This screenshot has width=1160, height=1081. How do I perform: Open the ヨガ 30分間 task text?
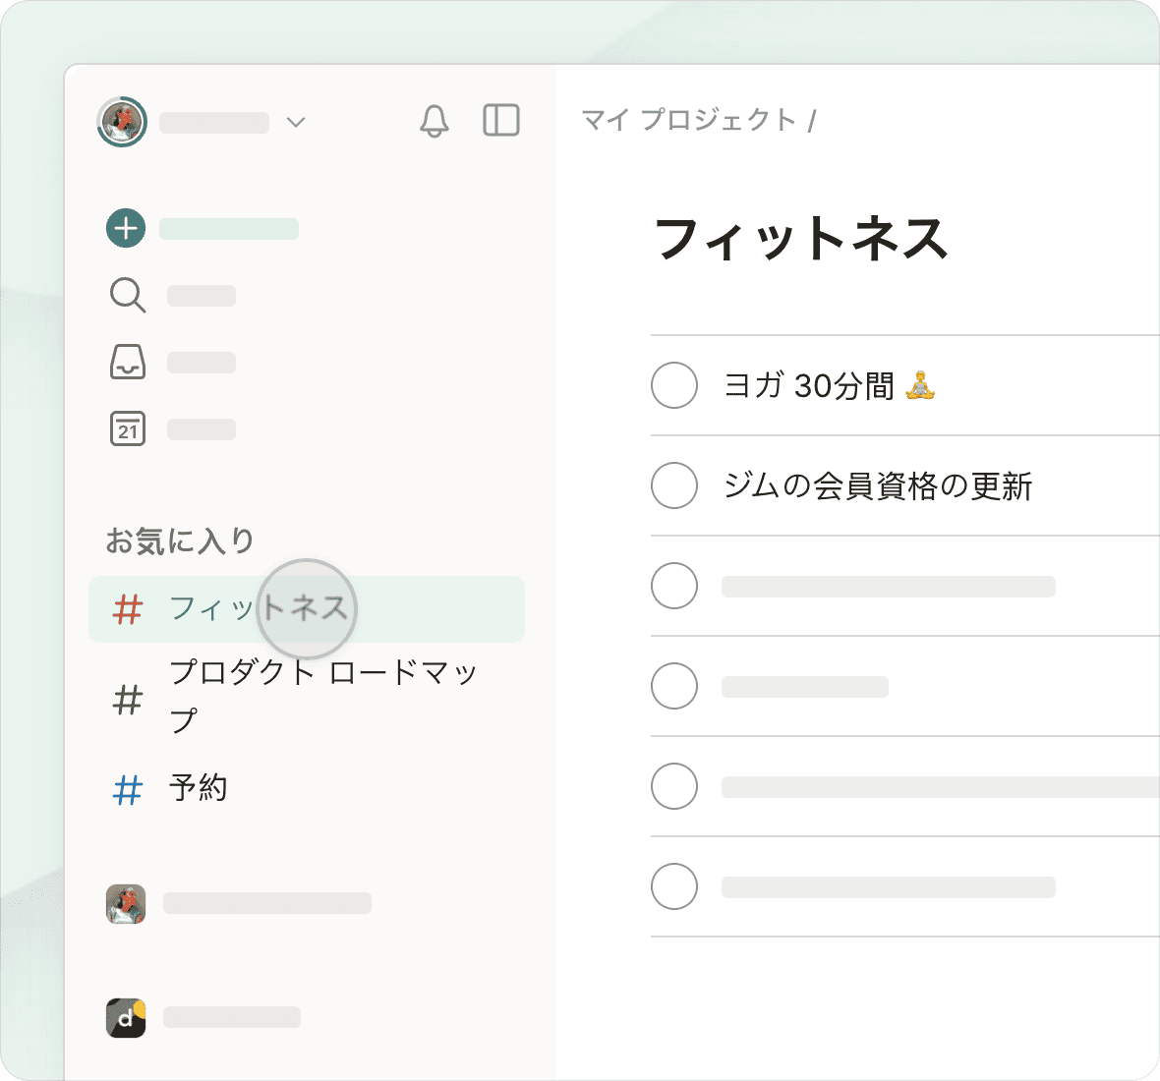(x=808, y=385)
